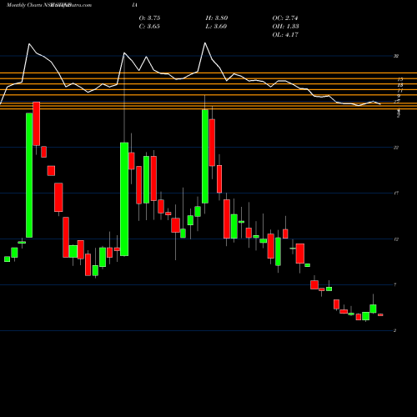Click the price axis label 17
The width and height of the screenshot is (417, 417).
point(396,193)
